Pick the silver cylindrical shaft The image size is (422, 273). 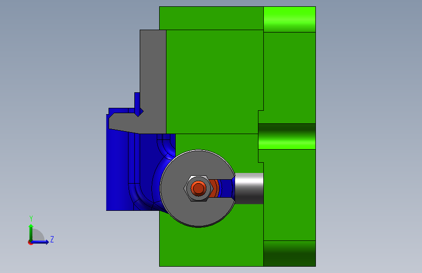(249, 188)
